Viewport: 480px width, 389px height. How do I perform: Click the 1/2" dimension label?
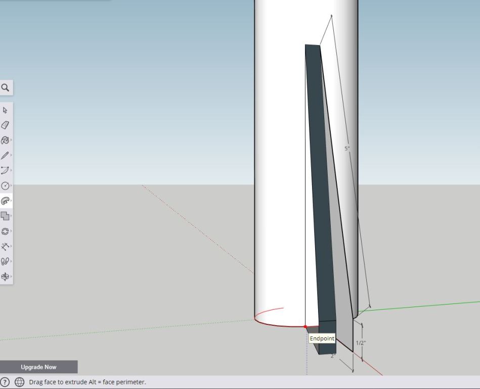(x=361, y=343)
